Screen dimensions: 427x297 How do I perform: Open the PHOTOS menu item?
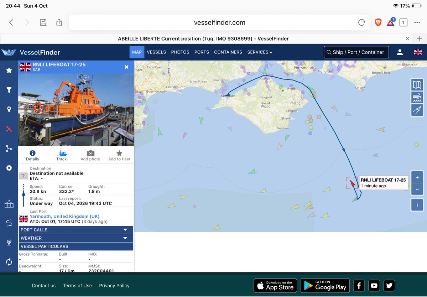click(x=180, y=52)
